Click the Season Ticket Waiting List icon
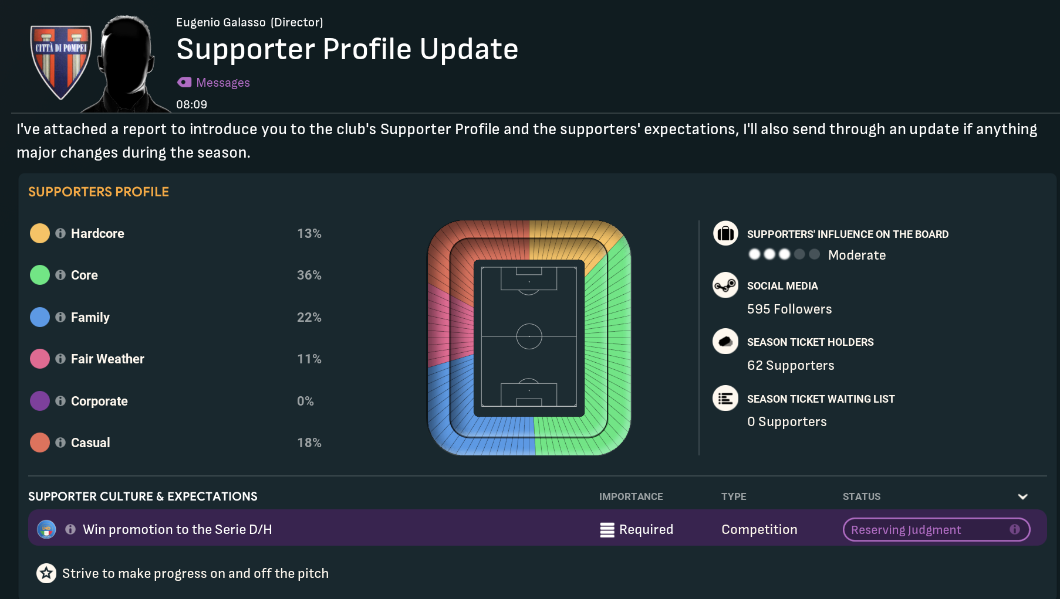The width and height of the screenshot is (1060, 599). [725, 399]
